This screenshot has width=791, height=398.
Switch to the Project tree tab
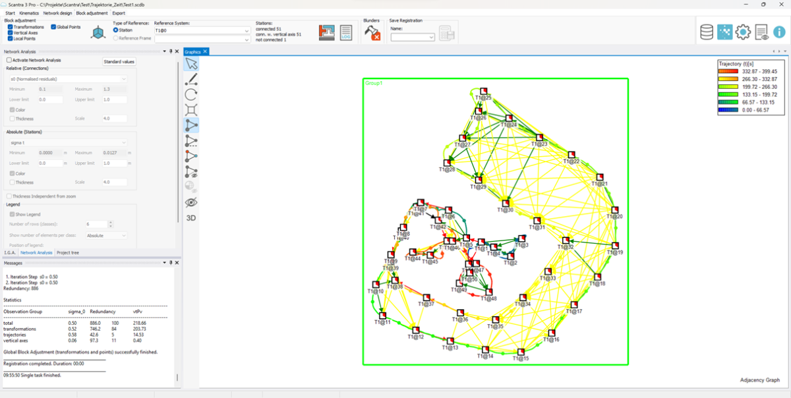pyautogui.click(x=68, y=252)
